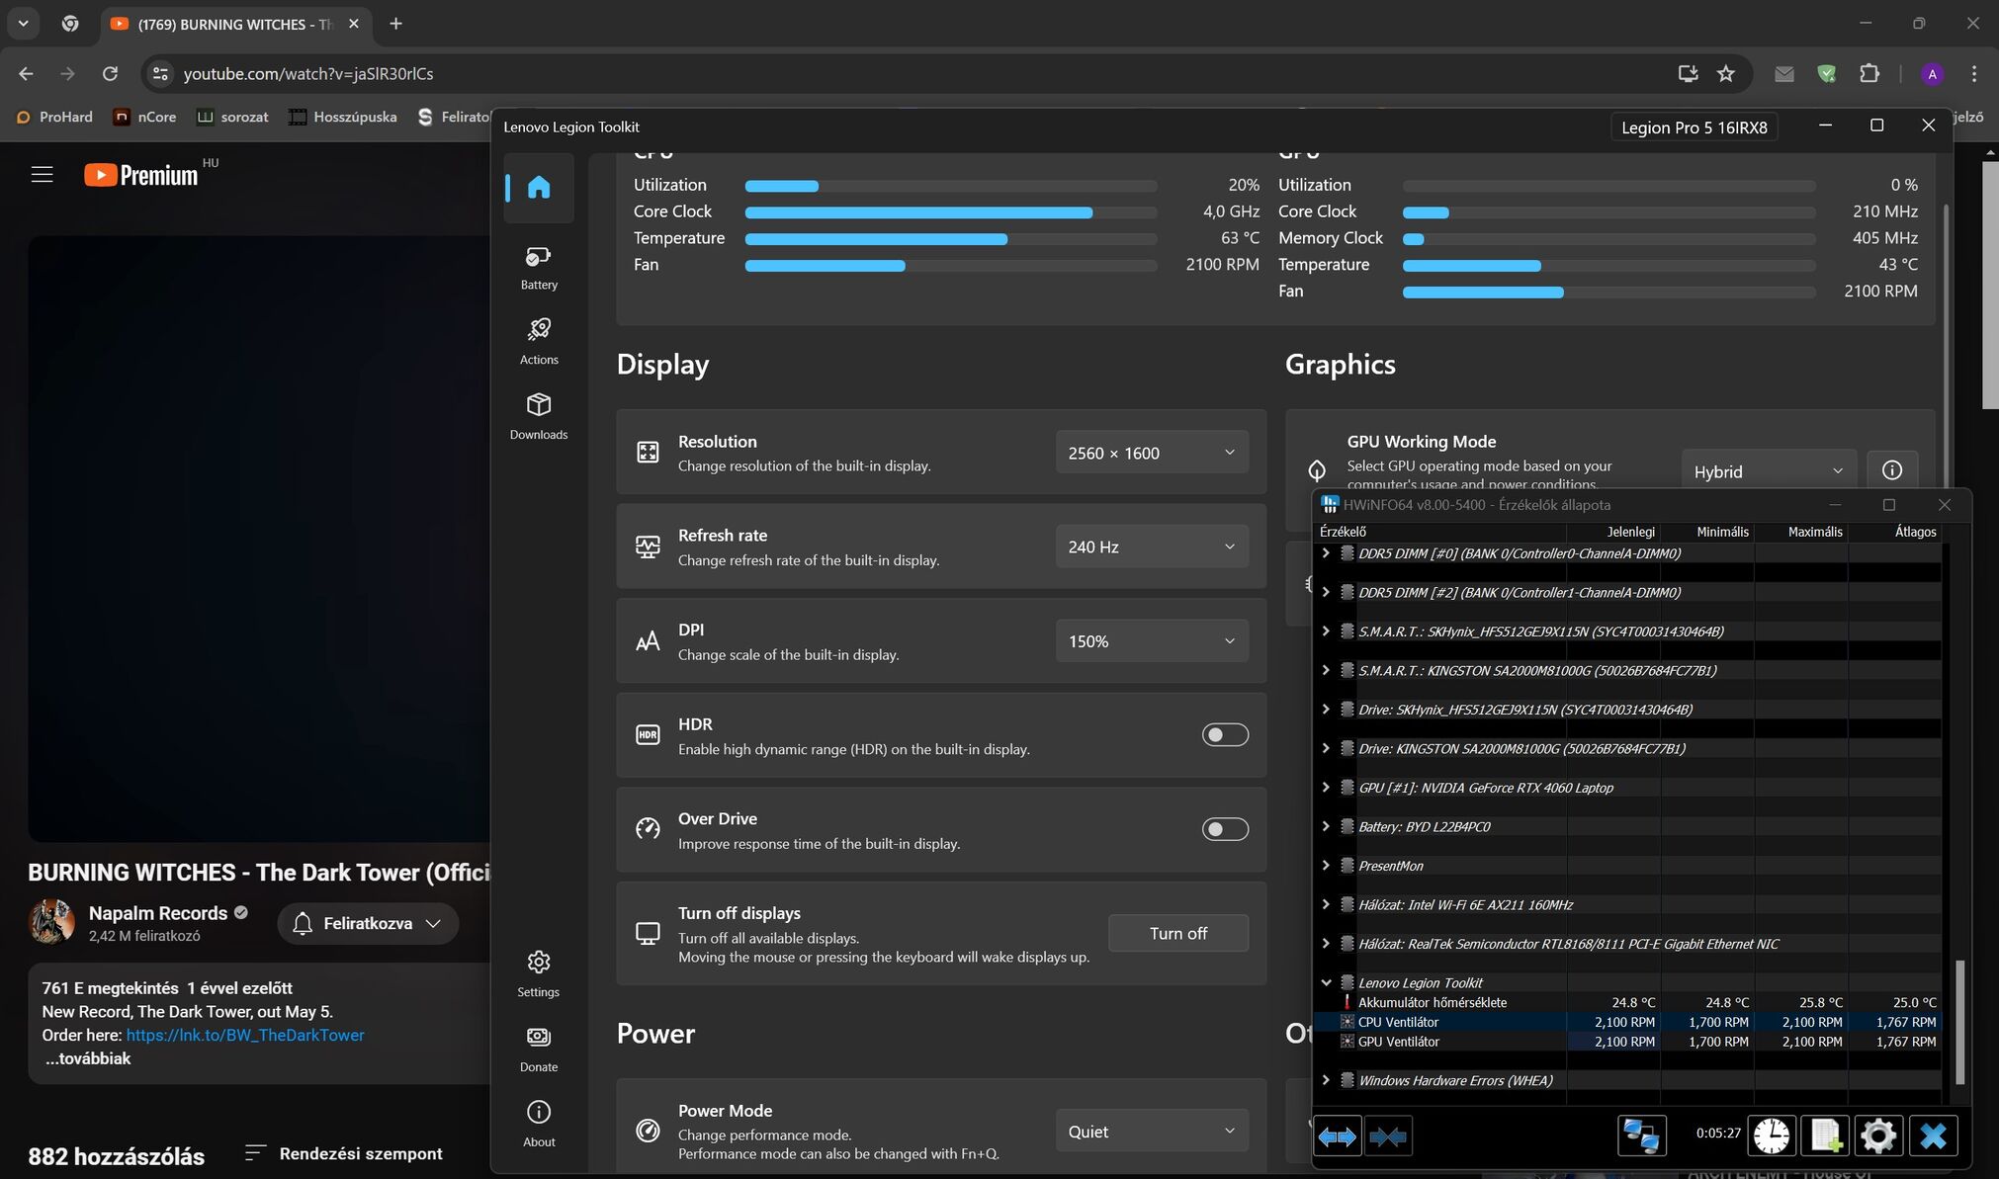Viewport: 1999px width, 1179px height.
Task: Open the Resolution dropdown 2560 × 1600
Action: pos(1152,453)
